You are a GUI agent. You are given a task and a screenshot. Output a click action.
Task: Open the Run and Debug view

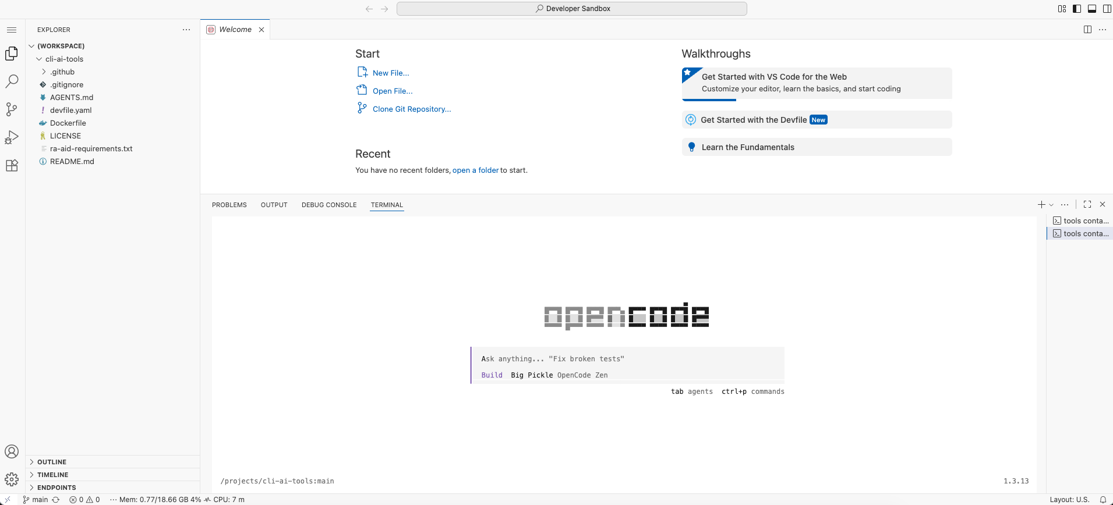click(x=12, y=137)
